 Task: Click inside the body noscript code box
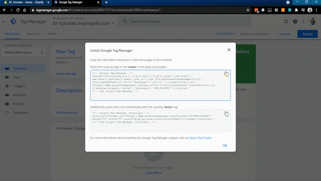point(160,121)
